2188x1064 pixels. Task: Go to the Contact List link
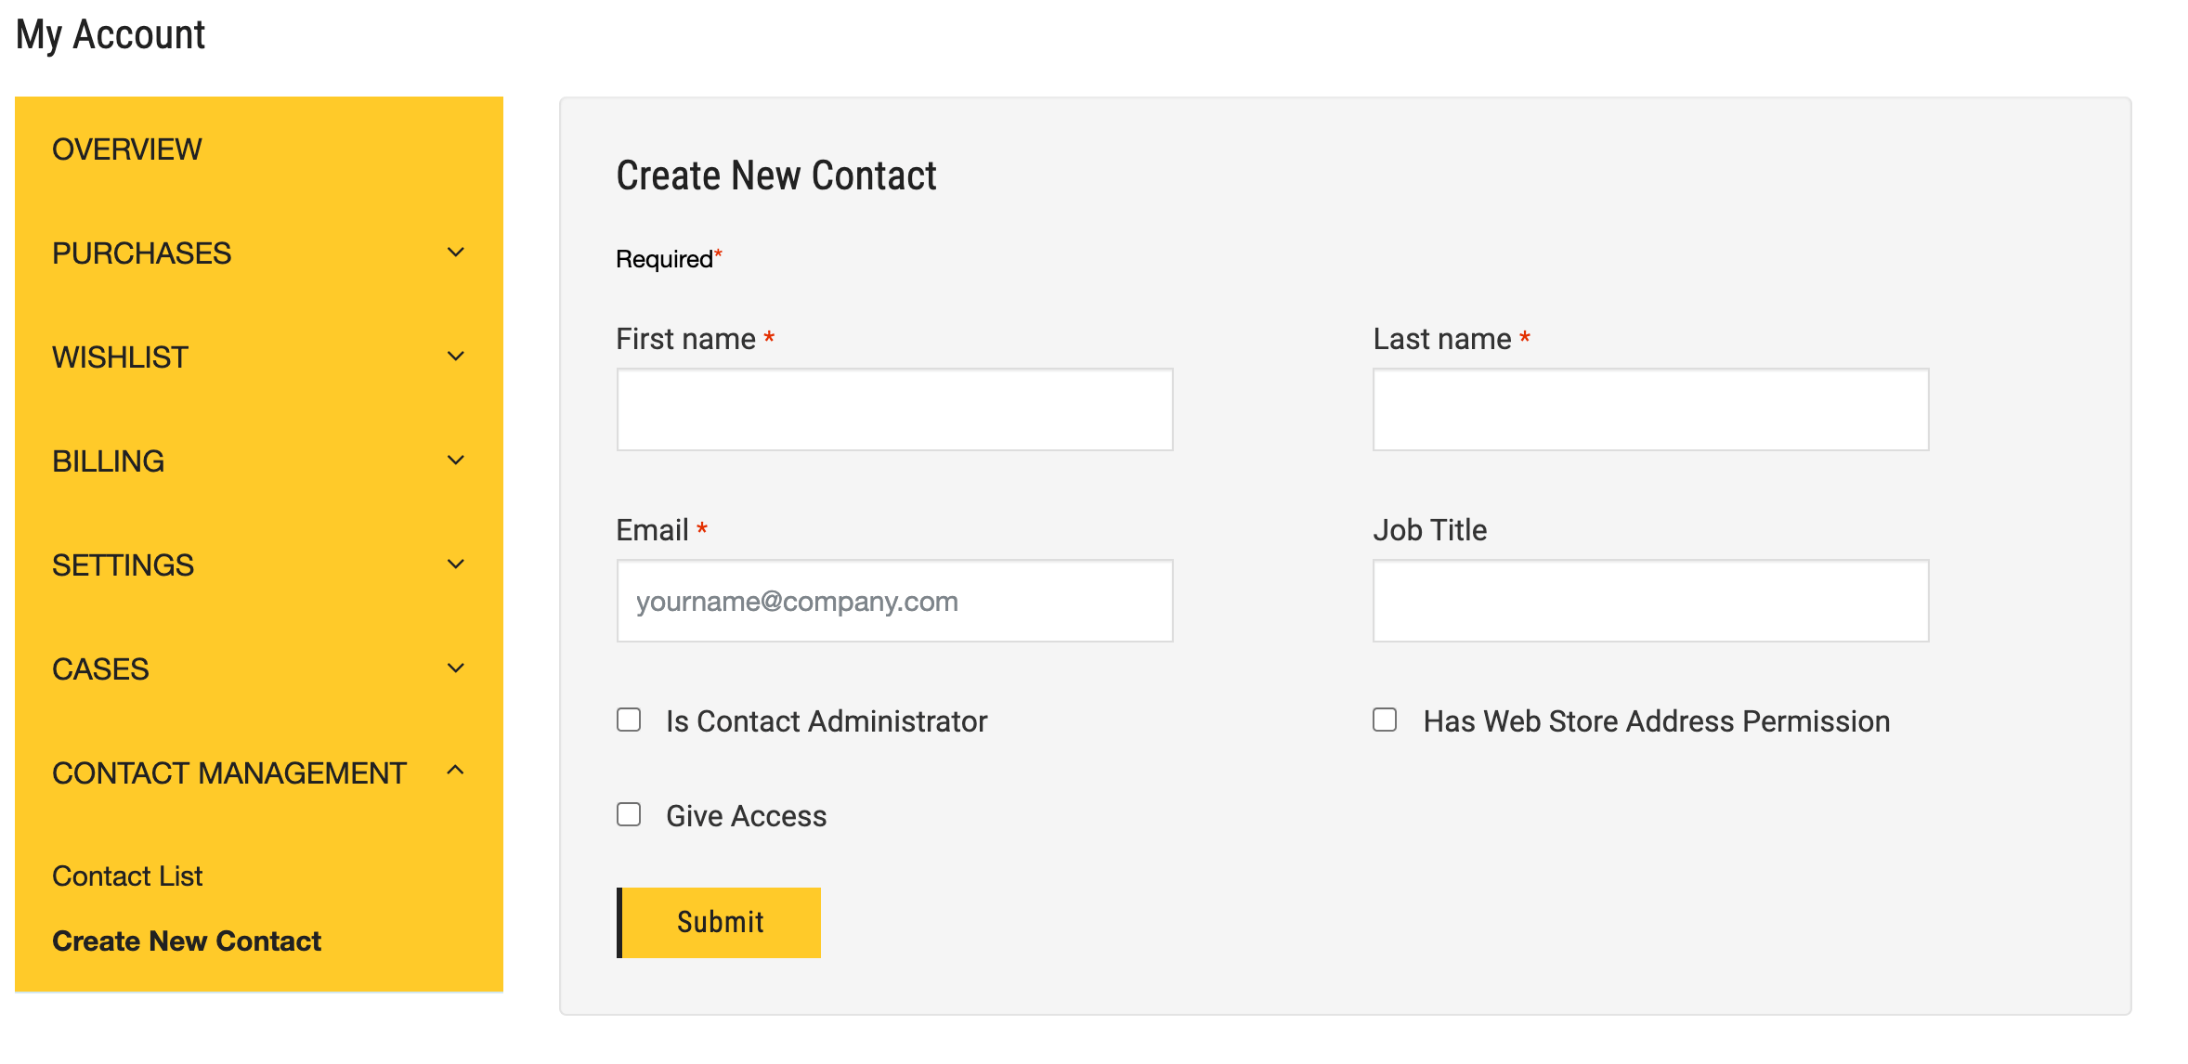pos(127,876)
